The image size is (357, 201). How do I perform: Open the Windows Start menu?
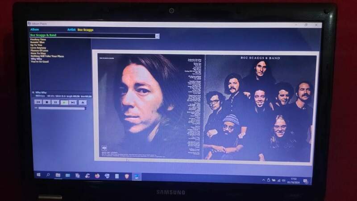point(38,175)
